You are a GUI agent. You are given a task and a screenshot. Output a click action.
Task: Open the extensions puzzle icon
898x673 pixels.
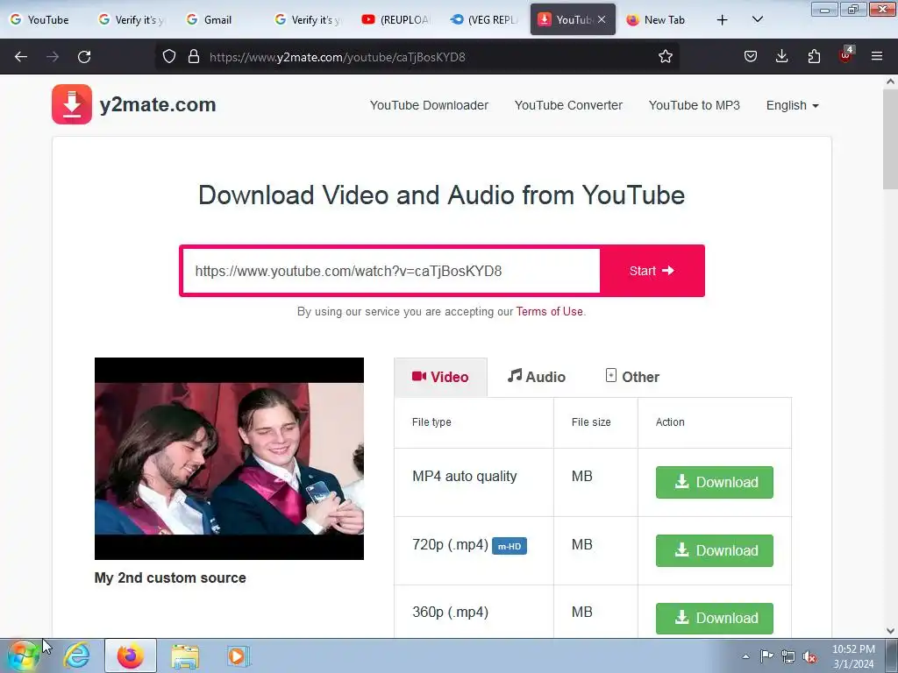[x=814, y=56]
